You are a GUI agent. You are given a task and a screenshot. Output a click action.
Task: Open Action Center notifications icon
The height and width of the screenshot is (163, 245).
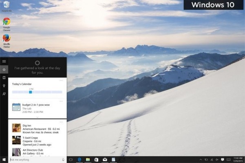[223, 160]
